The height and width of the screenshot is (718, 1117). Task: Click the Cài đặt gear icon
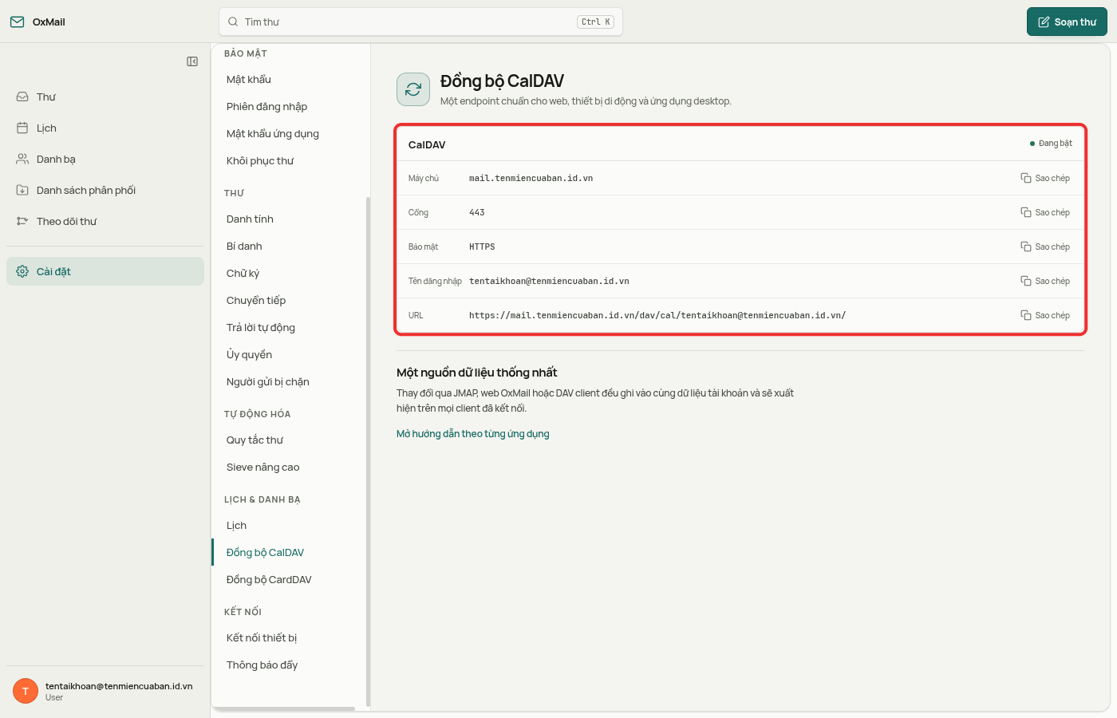(22, 271)
